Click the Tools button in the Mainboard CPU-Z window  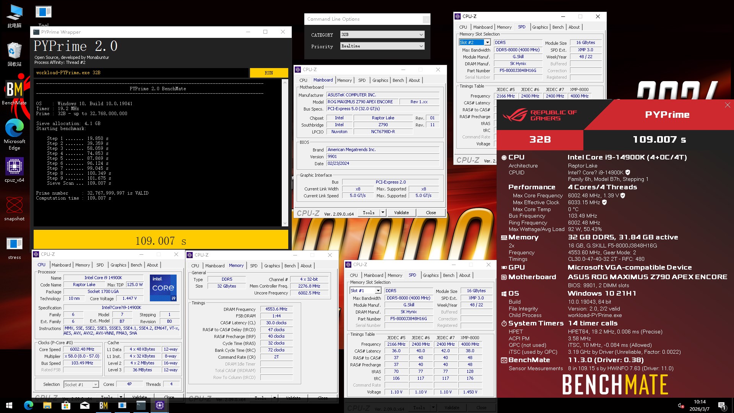(369, 213)
